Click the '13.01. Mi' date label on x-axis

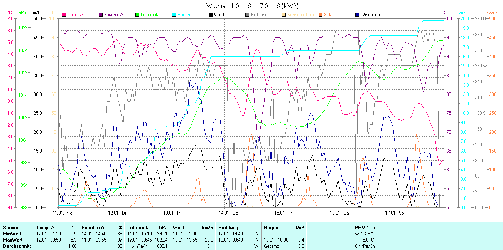[x=173, y=213]
